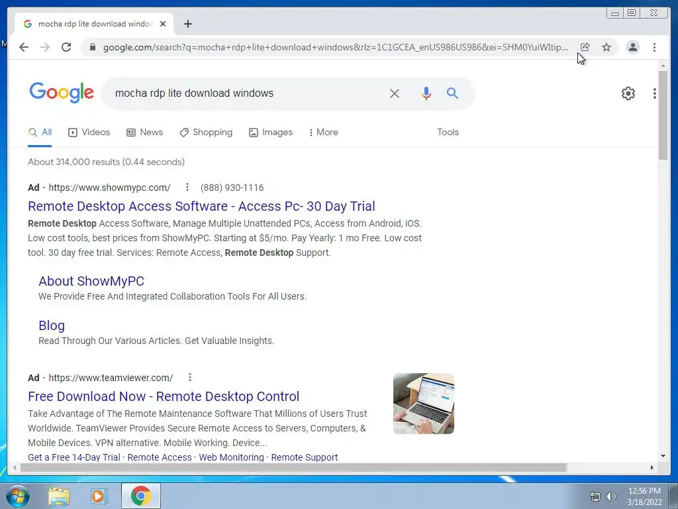Submit search using magnifier icon
The width and height of the screenshot is (678, 509).
click(452, 93)
